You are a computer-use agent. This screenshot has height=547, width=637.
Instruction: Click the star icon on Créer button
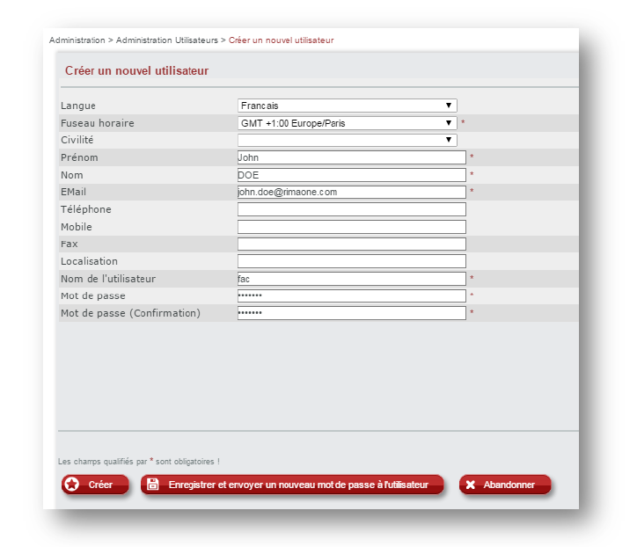point(72,485)
